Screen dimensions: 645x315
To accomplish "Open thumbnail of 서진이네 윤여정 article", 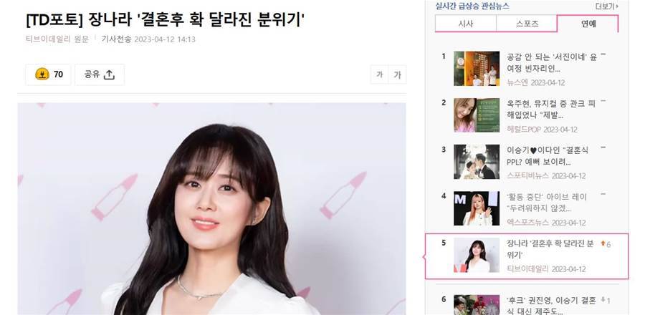I will (477, 69).
